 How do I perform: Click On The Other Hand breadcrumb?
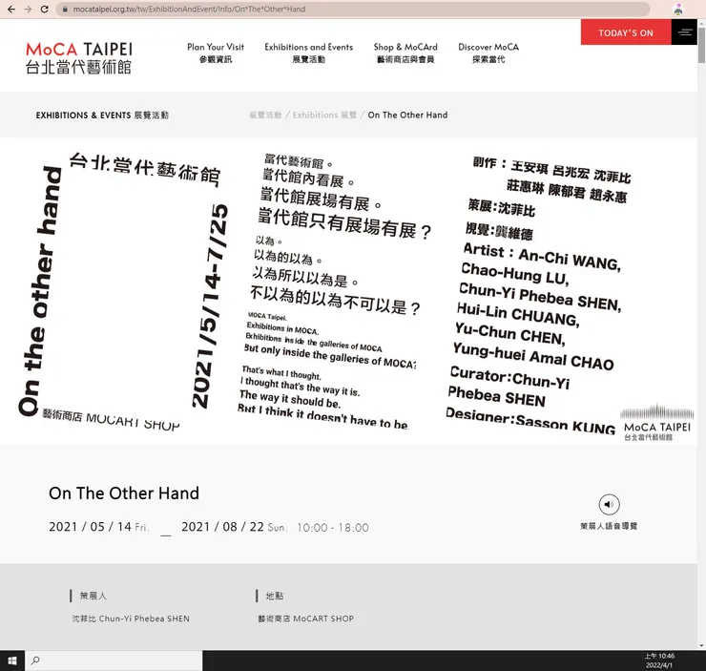point(407,115)
